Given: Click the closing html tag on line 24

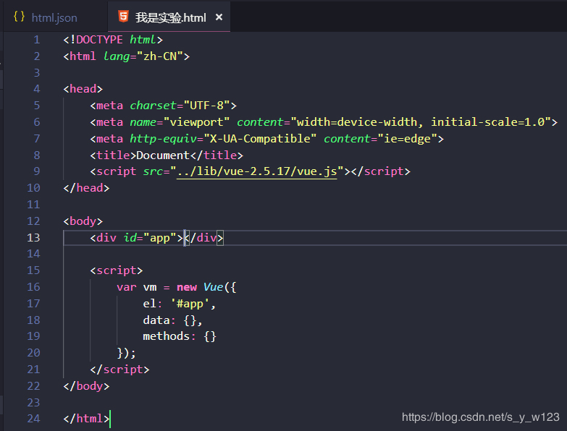Looking at the screenshot, I should 86,419.
